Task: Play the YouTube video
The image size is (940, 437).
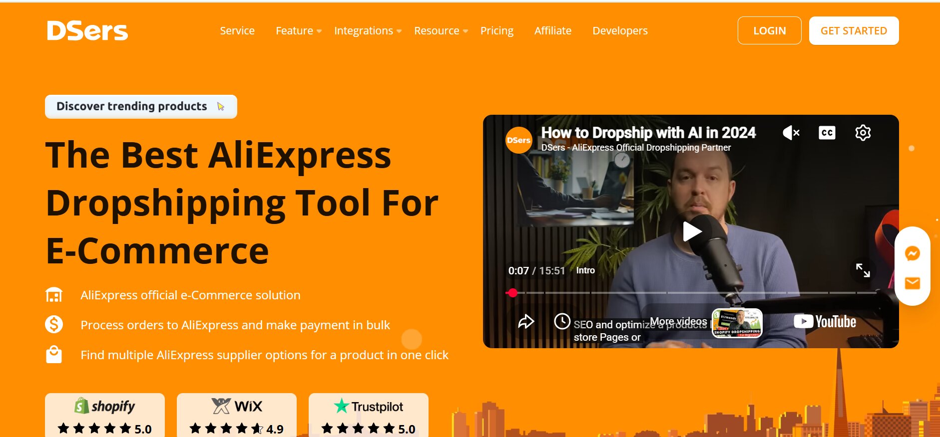Action: point(692,231)
